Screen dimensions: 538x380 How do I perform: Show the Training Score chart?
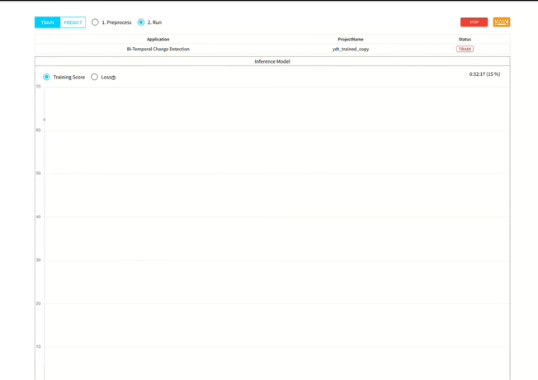click(47, 77)
